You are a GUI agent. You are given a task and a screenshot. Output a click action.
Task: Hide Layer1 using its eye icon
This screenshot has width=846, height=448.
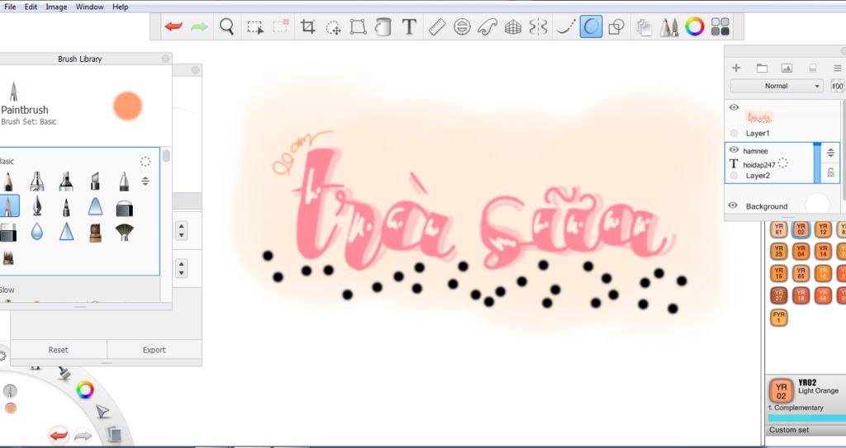pyautogui.click(x=734, y=107)
